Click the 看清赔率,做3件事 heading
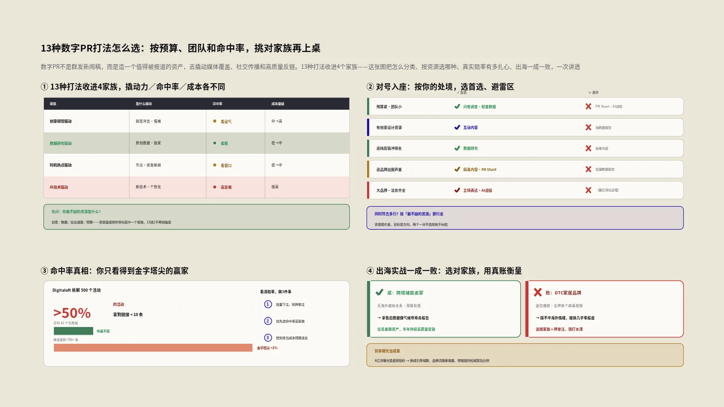 coord(276,292)
